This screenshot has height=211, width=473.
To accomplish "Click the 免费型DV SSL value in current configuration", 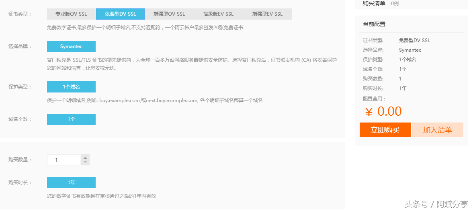I will point(414,40).
